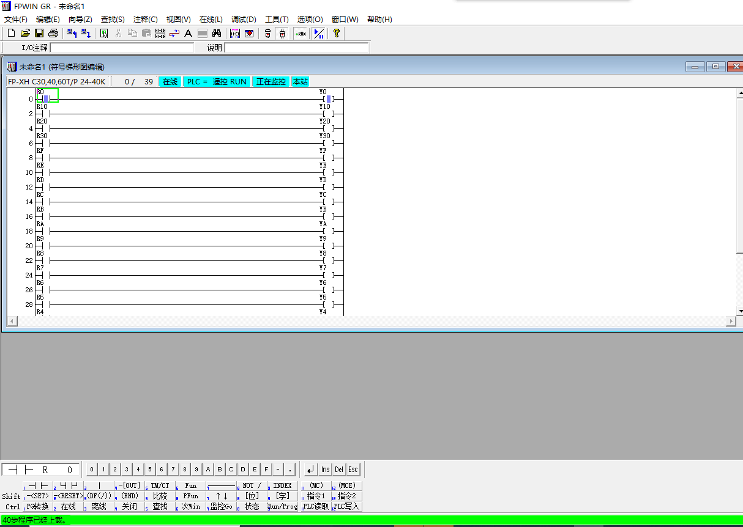Click the Print icon in the toolbar

tap(53, 33)
